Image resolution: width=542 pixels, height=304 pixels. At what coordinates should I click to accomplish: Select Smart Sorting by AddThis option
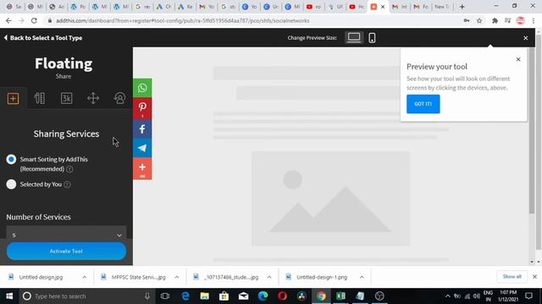click(11, 160)
